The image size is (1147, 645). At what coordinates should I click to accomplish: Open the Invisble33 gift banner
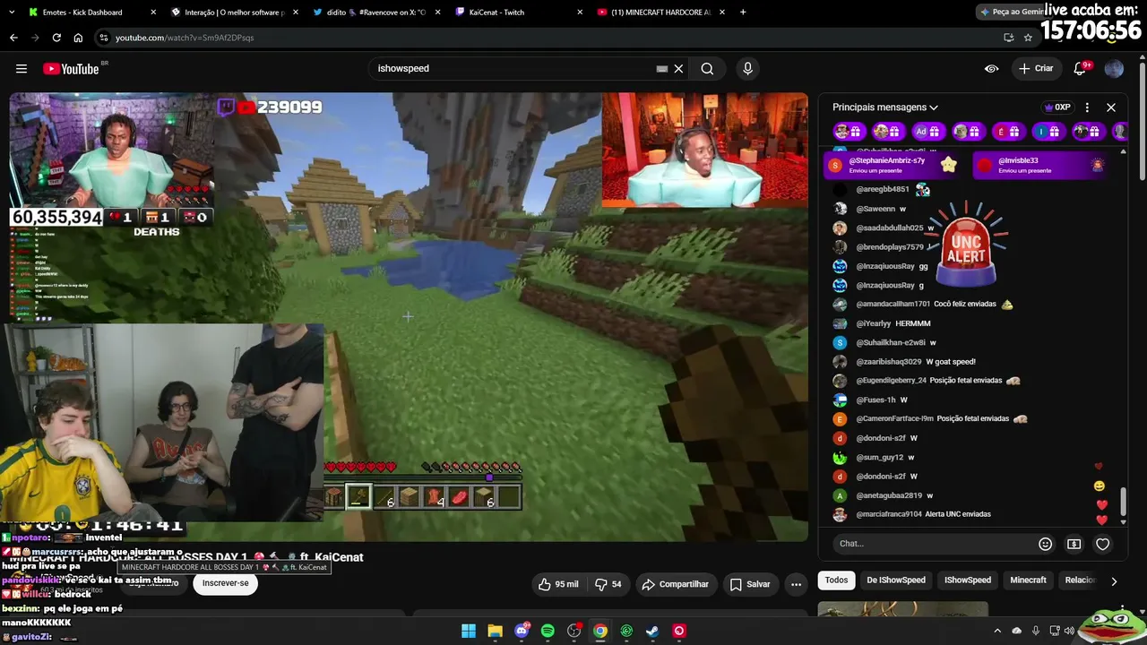(x=1041, y=166)
